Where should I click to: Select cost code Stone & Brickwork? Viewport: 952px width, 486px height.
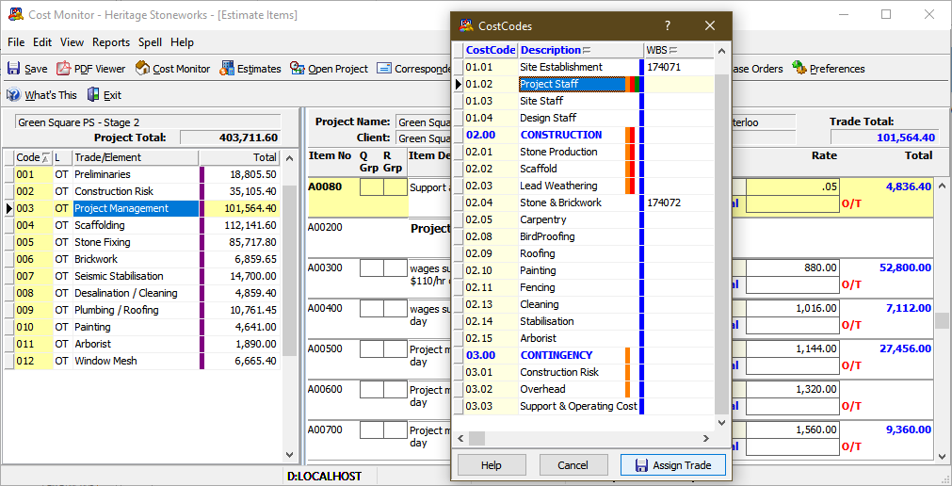584,202
